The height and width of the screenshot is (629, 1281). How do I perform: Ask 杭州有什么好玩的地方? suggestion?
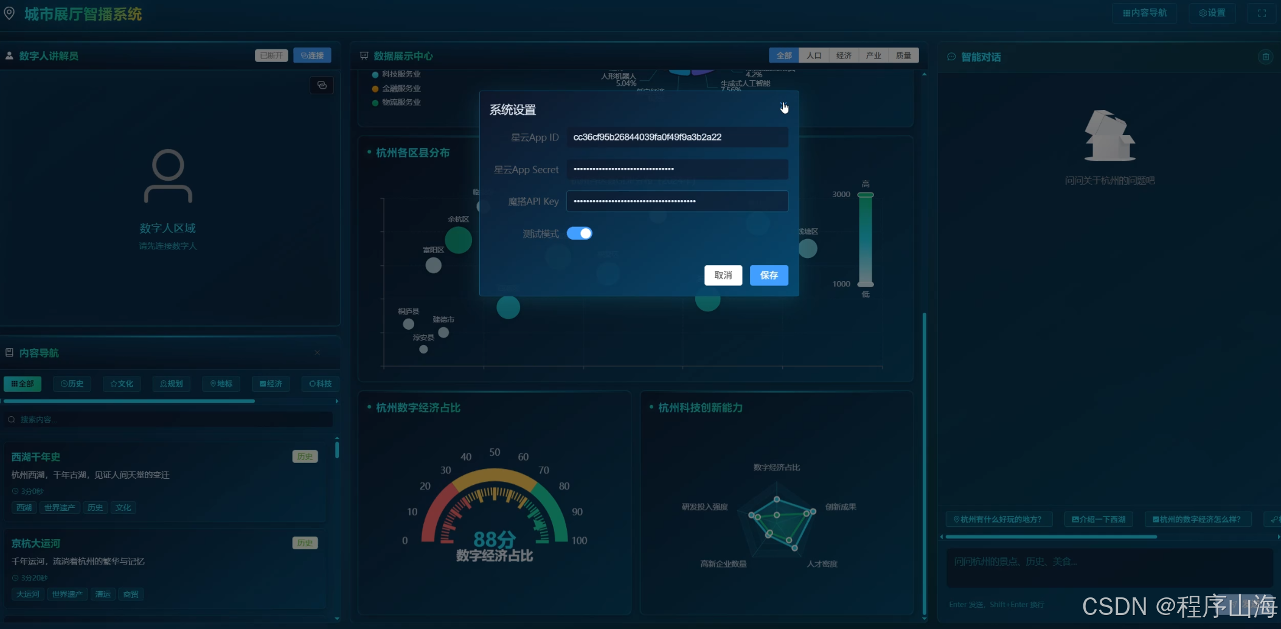coord(999,520)
